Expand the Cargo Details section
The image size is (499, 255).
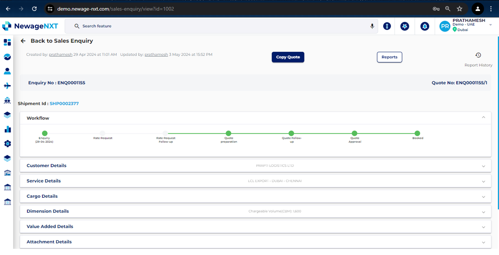click(x=483, y=197)
